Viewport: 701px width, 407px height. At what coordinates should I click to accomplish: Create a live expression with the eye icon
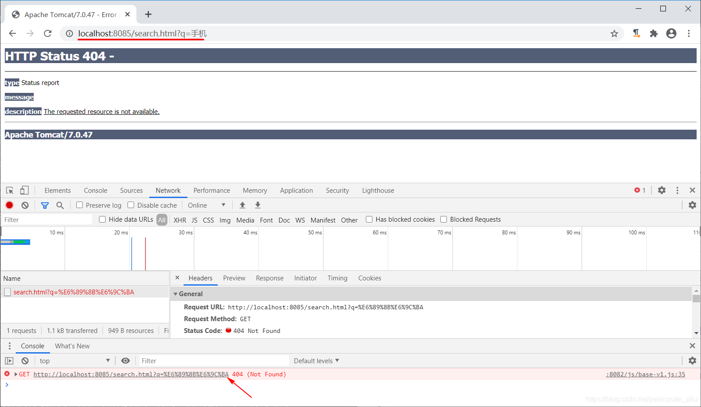click(x=125, y=361)
